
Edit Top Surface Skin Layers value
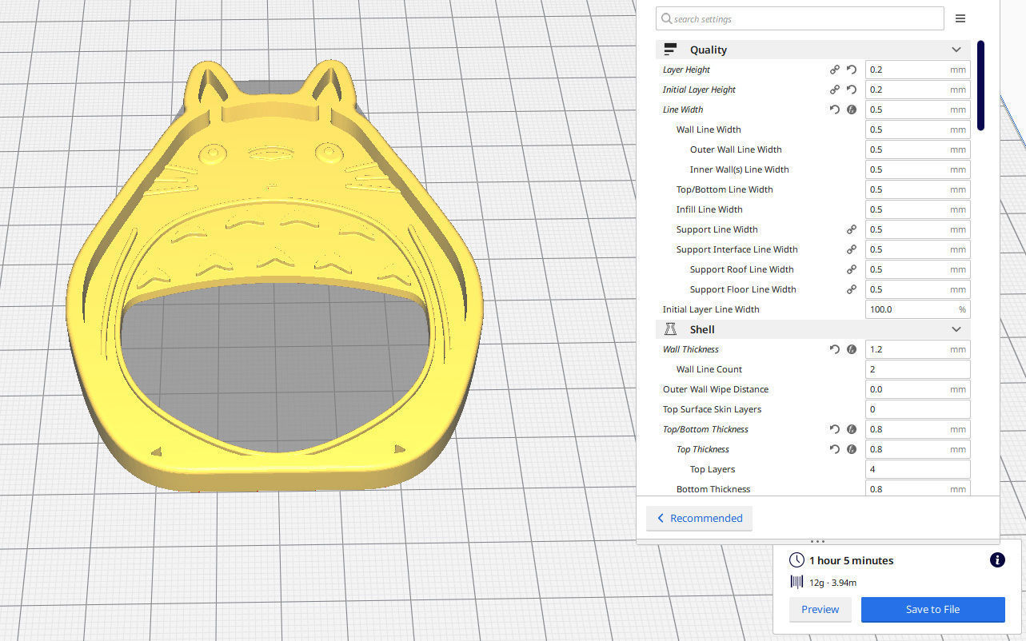[x=917, y=409]
